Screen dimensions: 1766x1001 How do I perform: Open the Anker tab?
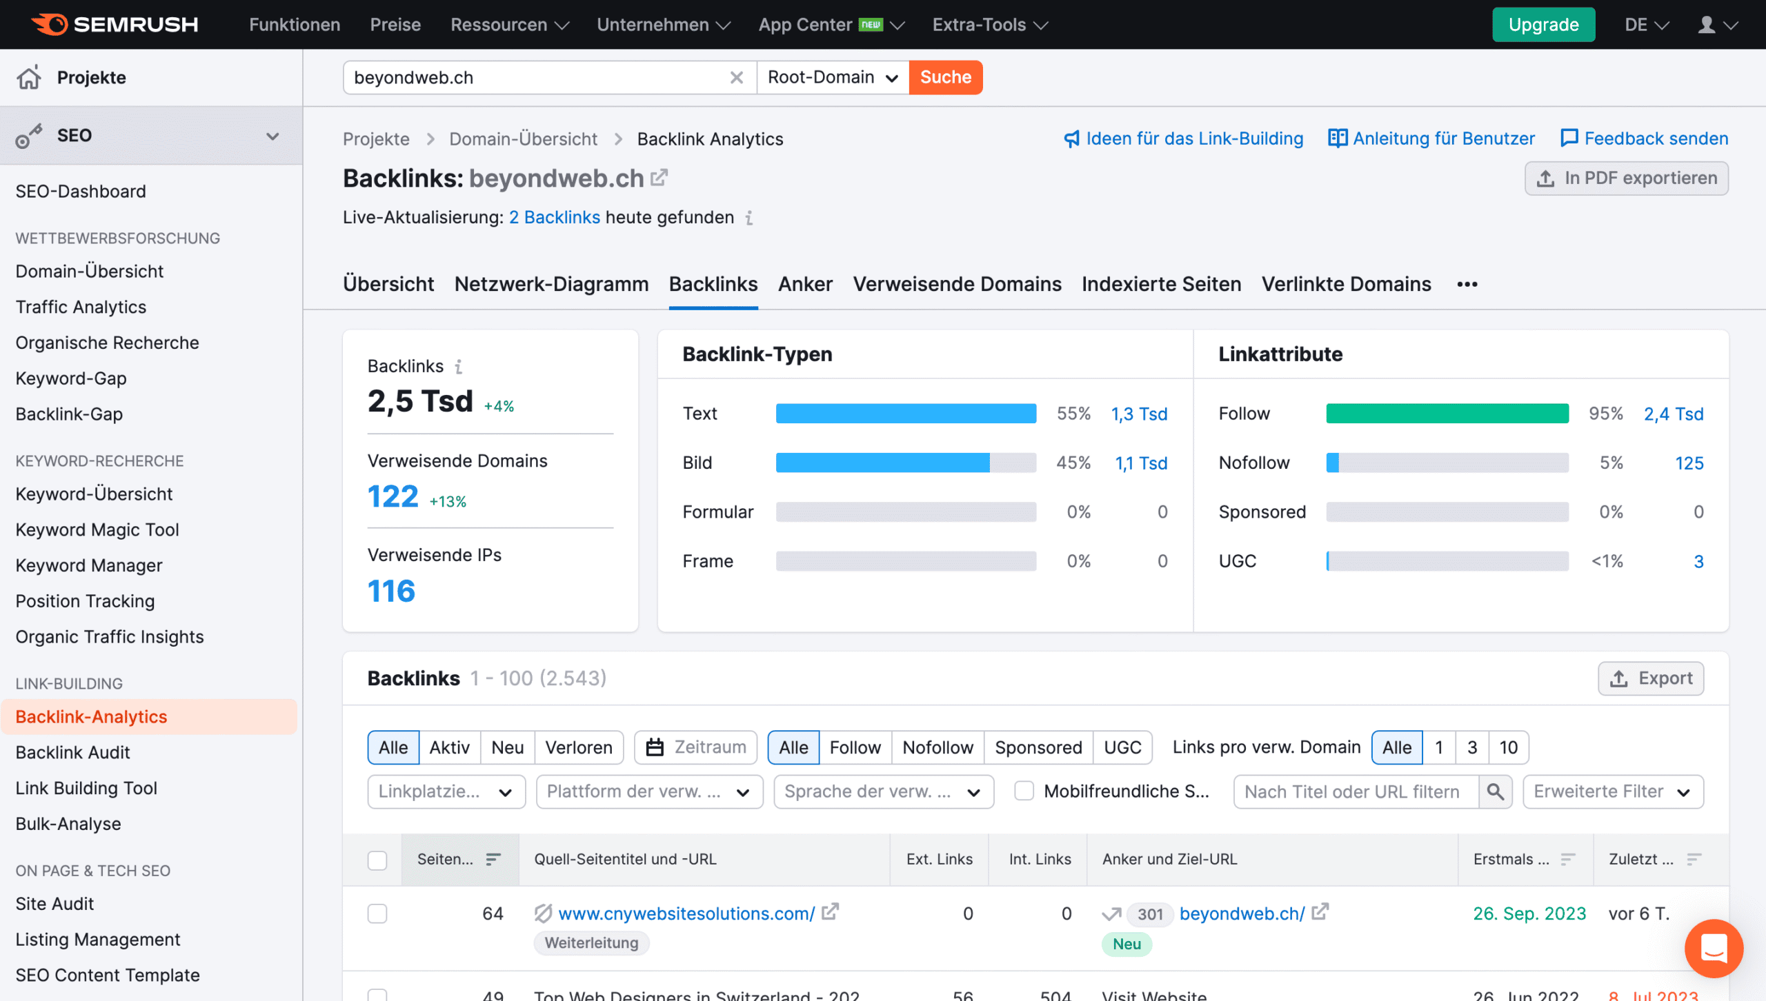(x=805, y=284)
